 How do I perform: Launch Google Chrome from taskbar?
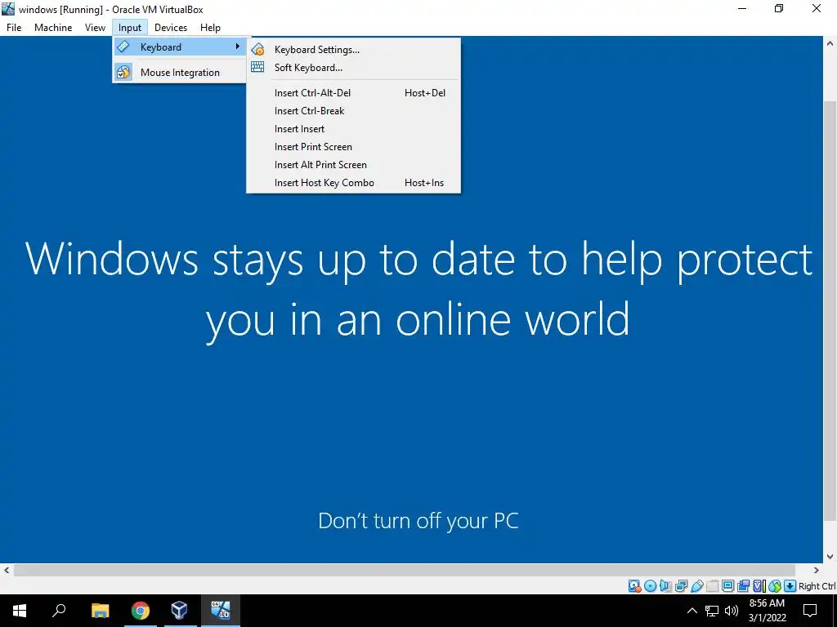coord(141,611)
